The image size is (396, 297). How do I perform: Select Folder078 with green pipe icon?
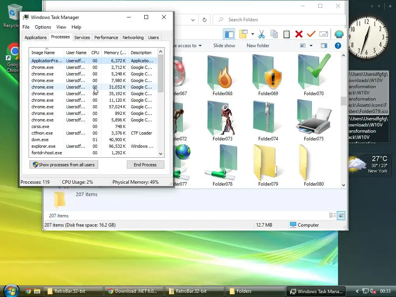222,166
